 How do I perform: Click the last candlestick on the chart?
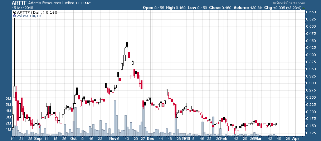pos(276,124)
